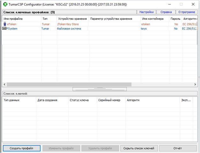Open the Настройки settings menu
The width and height of the screenshot is (200, 153).
pos(146,12)
